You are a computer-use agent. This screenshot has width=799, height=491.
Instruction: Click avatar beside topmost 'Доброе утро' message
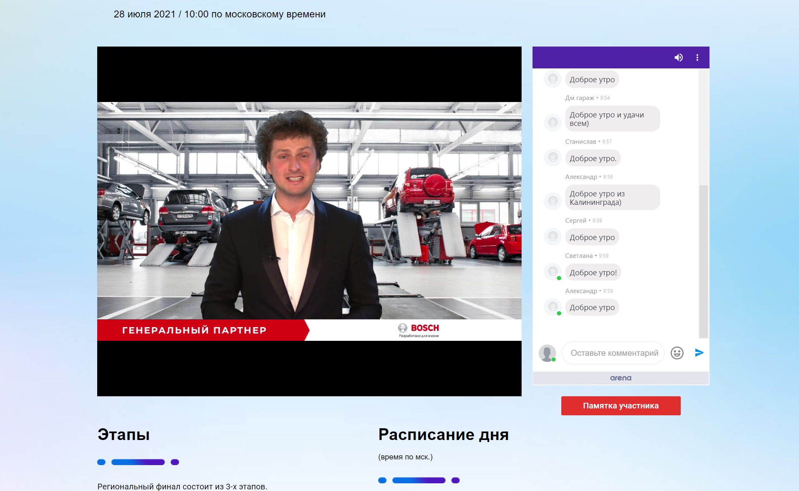click(553, 79)
